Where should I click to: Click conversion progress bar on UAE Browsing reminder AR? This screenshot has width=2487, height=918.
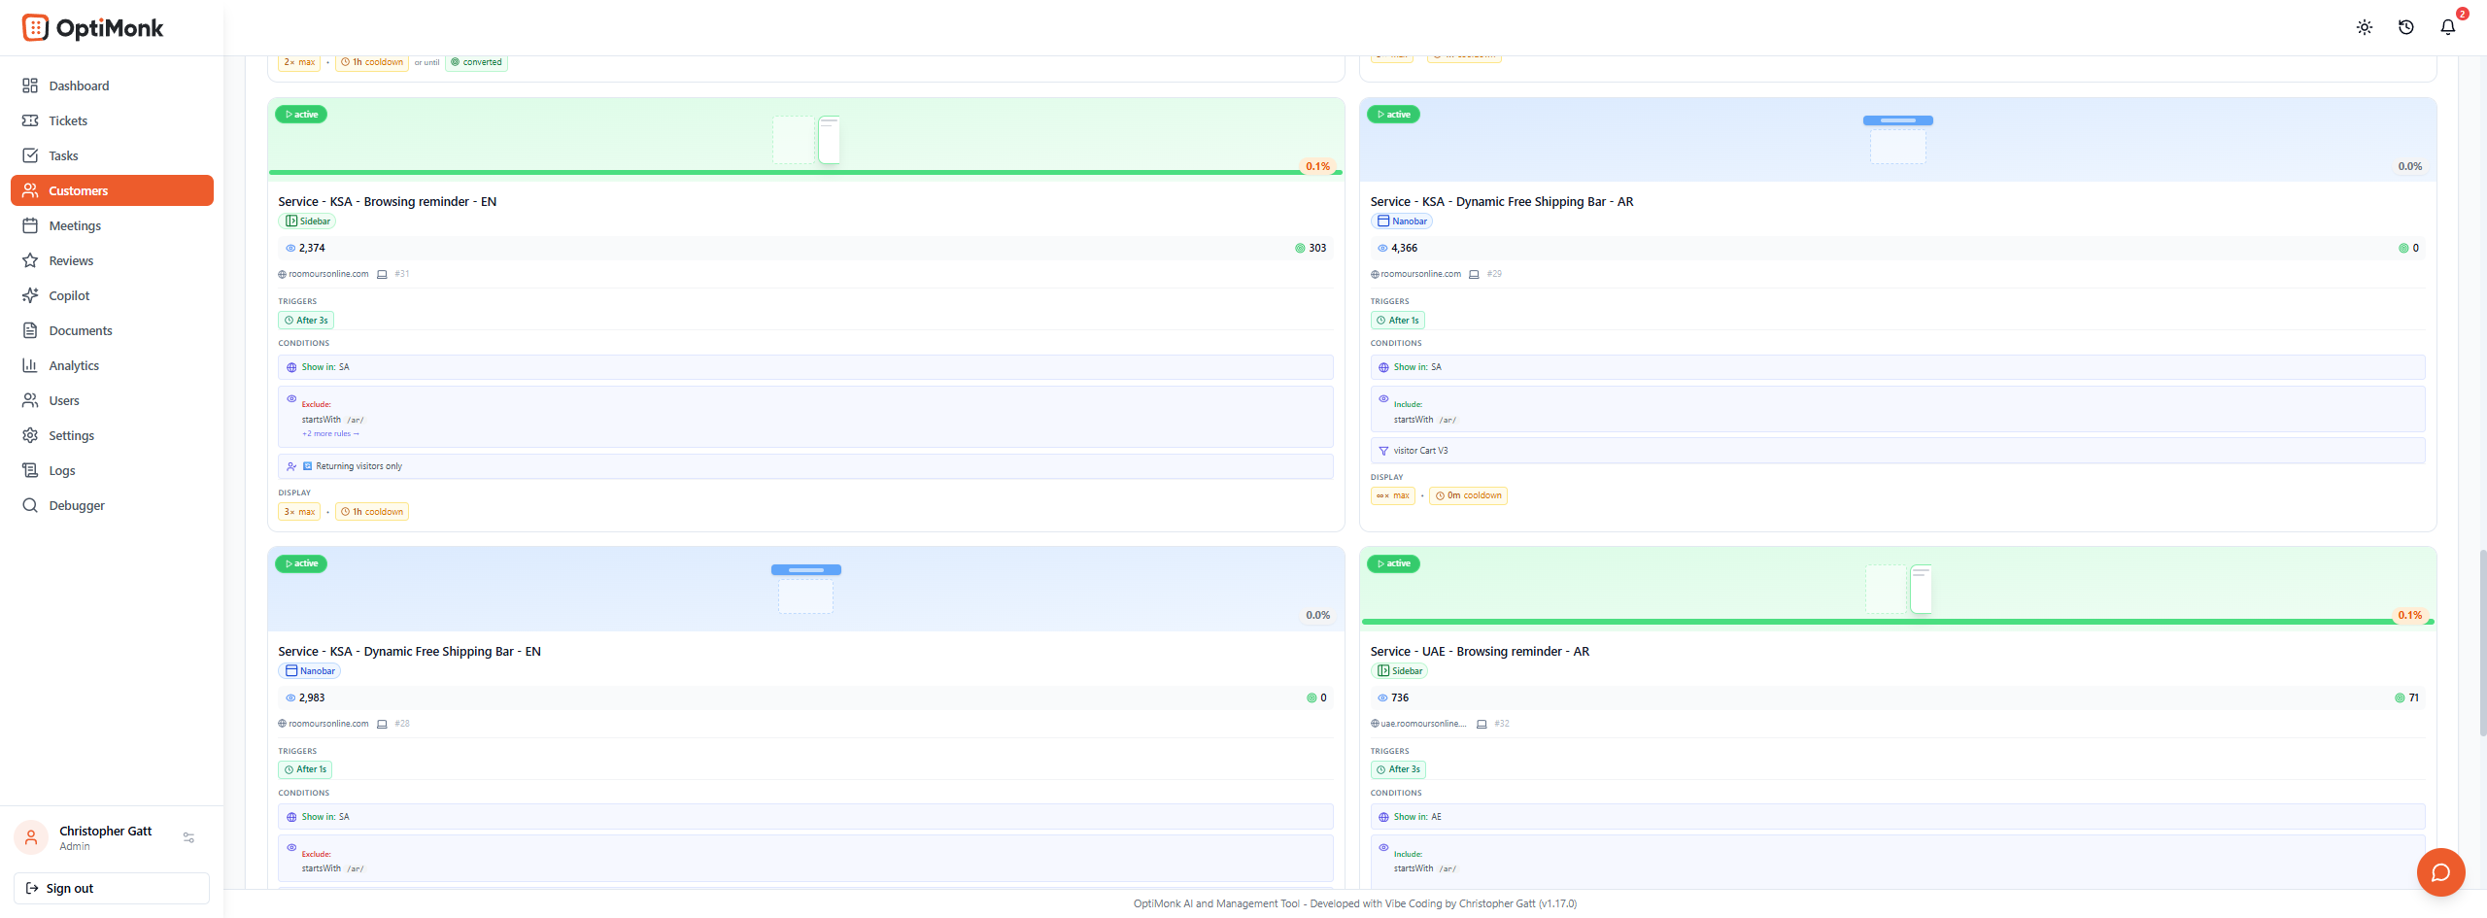pyautogui.click(x=1897, y=622)
